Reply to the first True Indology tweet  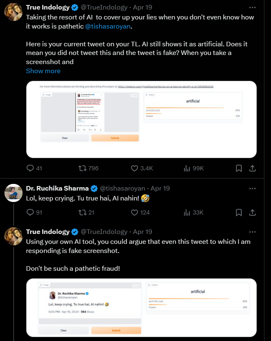(30, 168)
